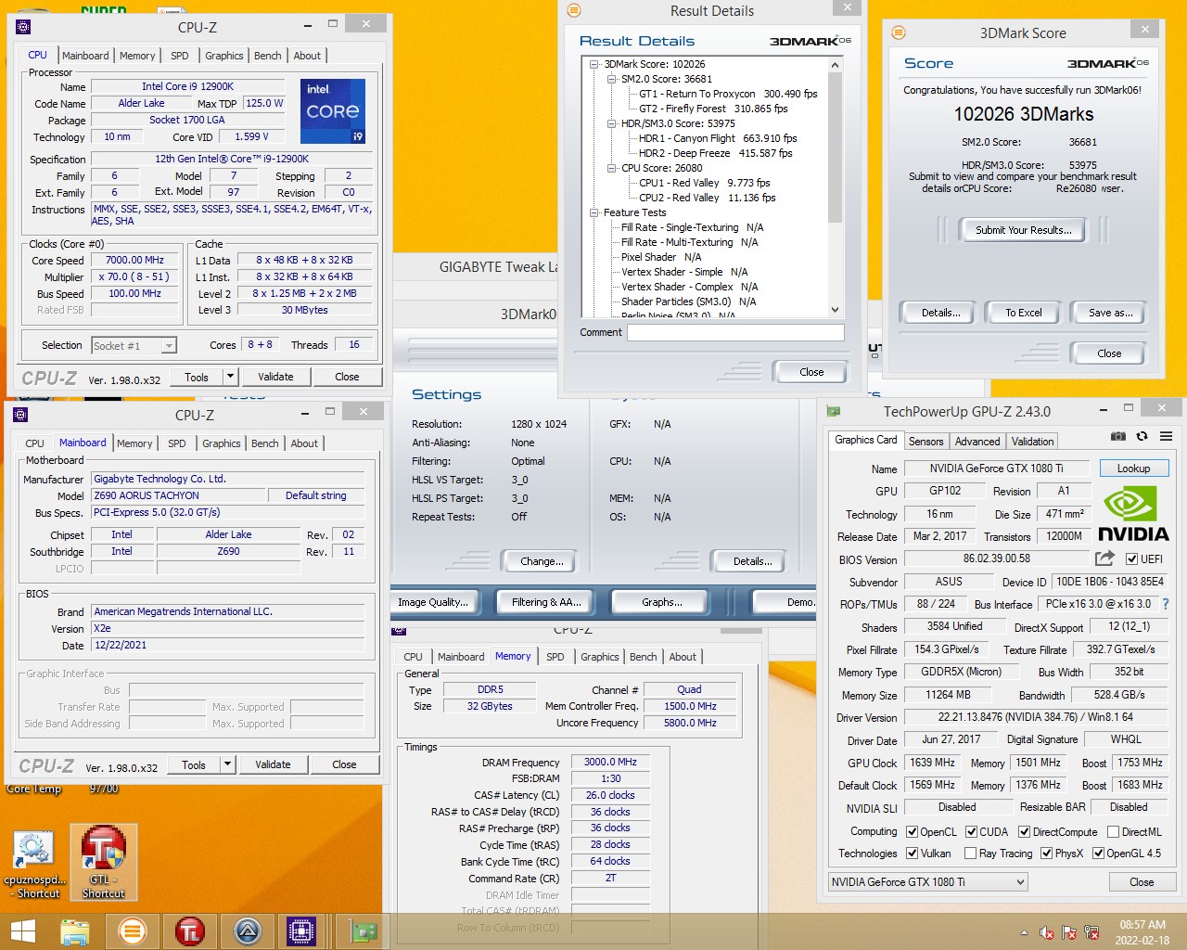Click the NVIDIA logo in GPU-Z
Screen dimensions: 1187x950
tap(1132, 513)
